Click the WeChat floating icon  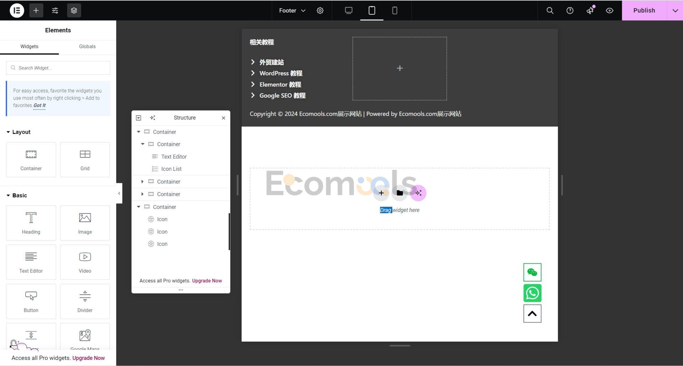(532, 272)
